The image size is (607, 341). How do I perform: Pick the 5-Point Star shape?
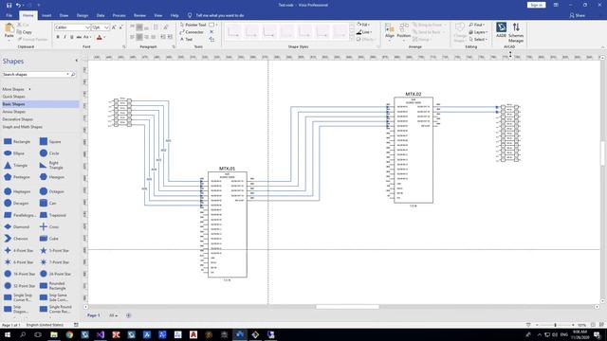[55, 250]
